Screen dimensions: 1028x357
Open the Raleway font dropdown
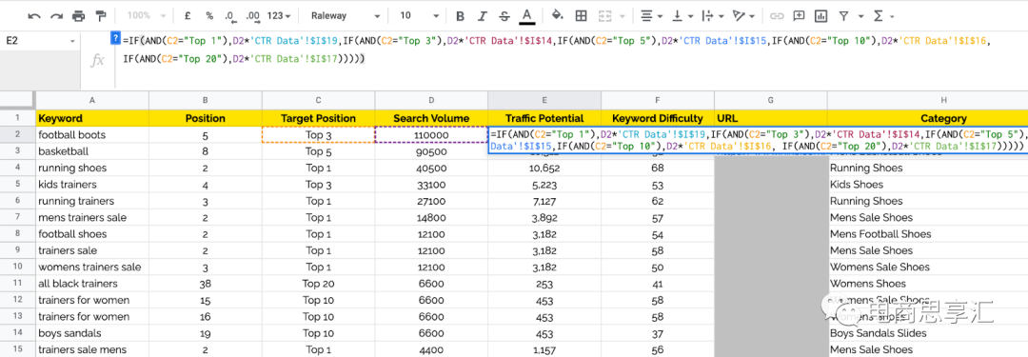pos(345,16)
